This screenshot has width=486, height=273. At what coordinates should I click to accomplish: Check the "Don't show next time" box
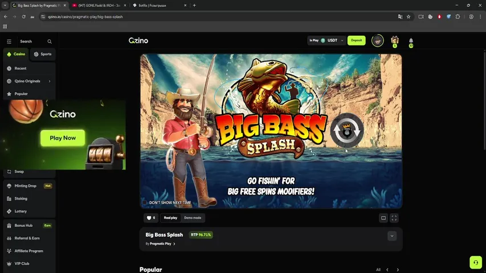click(145, 202)
